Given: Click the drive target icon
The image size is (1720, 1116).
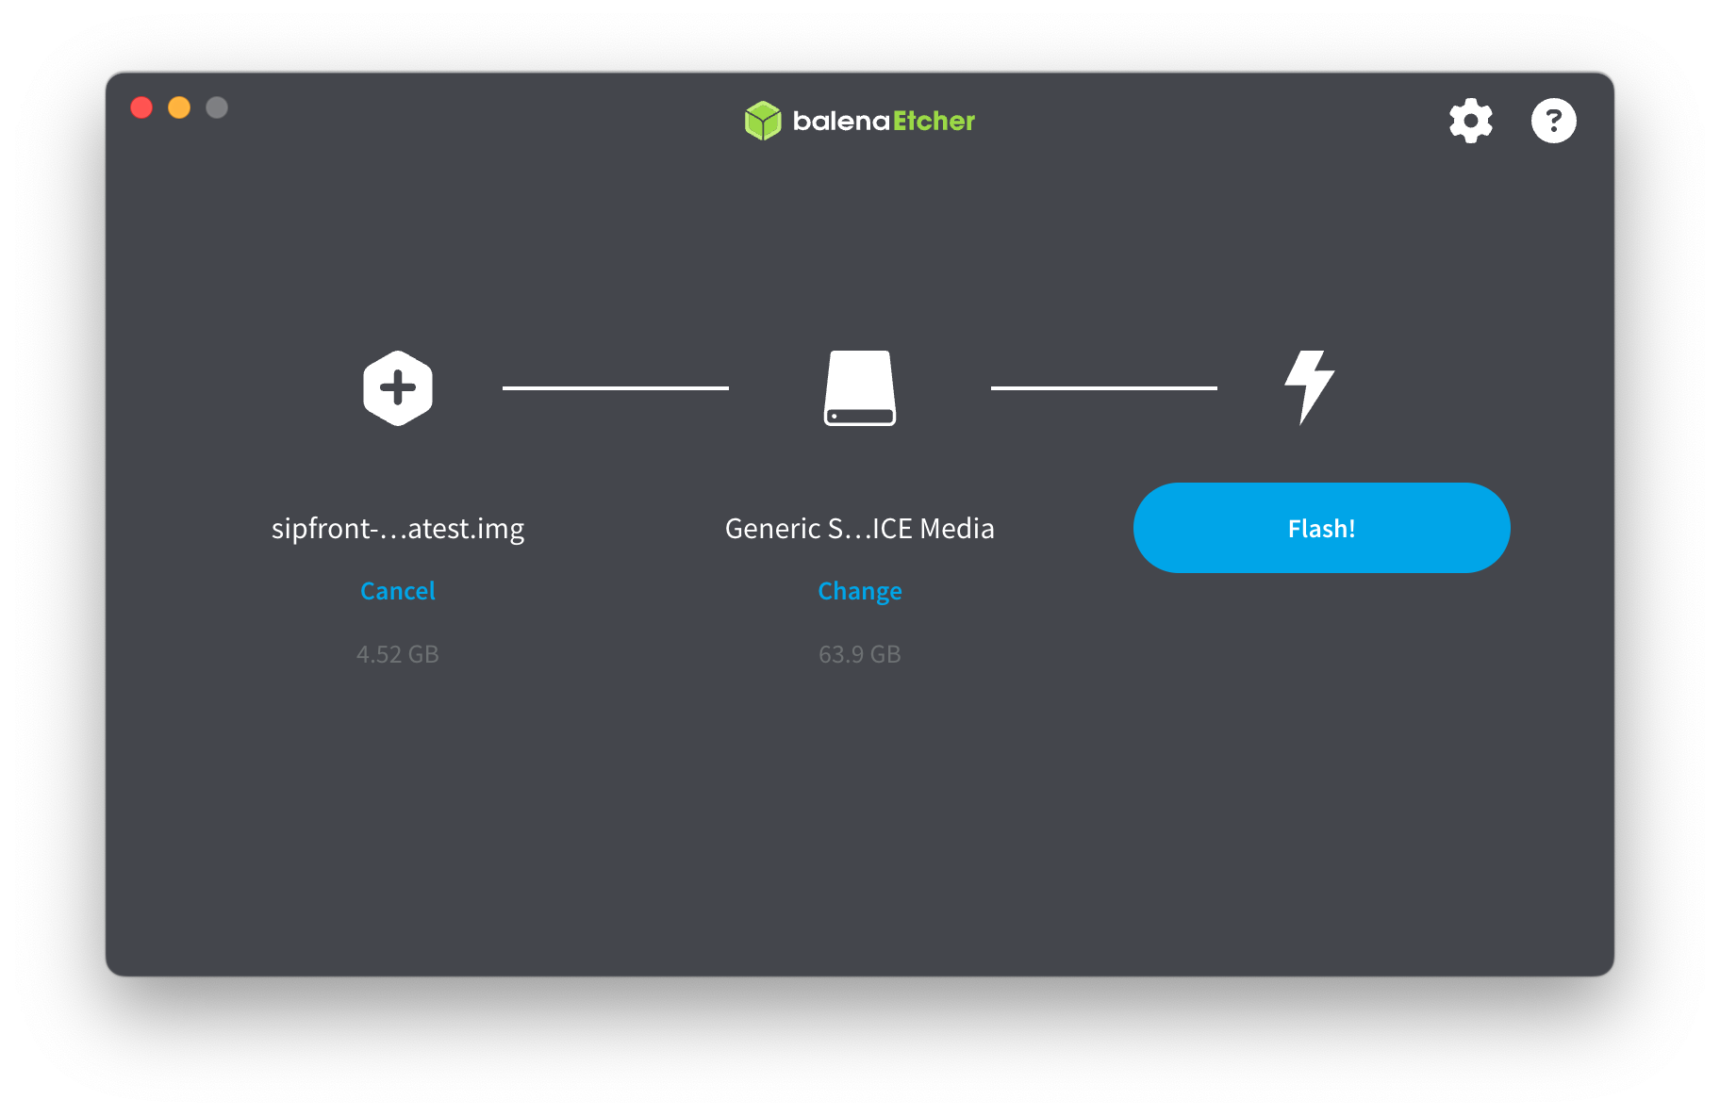Looking at the screenshot, I should [x=859, y=388].
